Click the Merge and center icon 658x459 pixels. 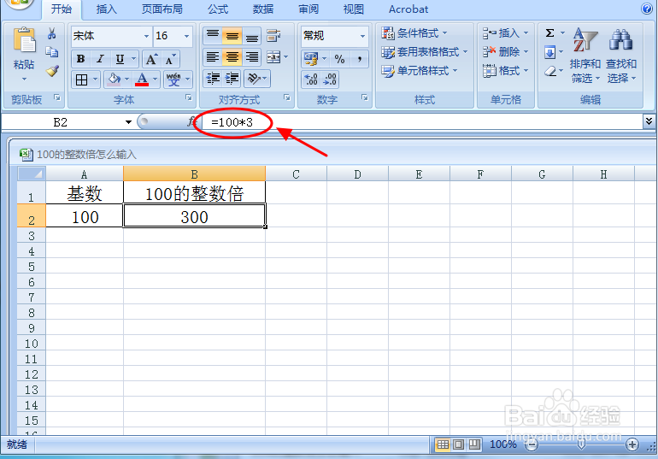click(273, 57)
